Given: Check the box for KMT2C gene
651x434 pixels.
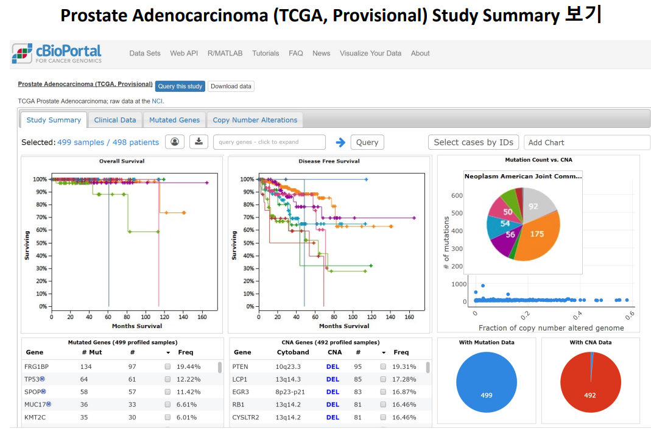Looking at the screenshot, I should click(167, 418).
